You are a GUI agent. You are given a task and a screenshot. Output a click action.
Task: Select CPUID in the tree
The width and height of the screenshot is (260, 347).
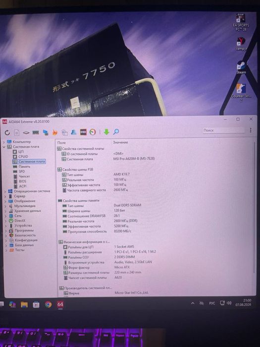[20, 157]
